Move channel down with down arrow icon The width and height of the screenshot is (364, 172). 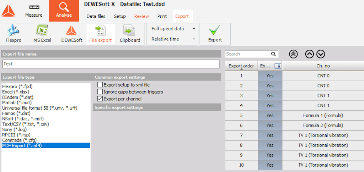point(321,54)
